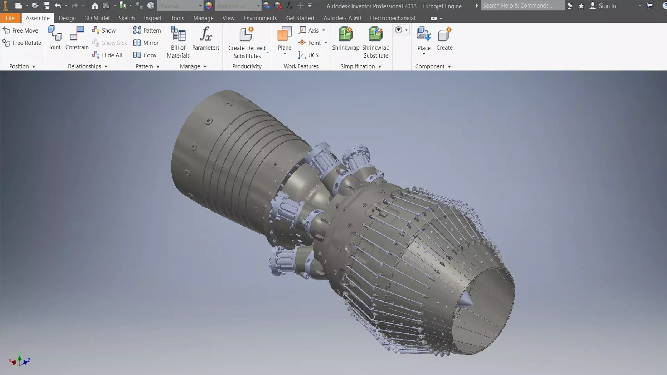This screenshot has width=667, height=375.
Task: Expand the Manage panel dropdown
Action: click(x=205, y=67)
